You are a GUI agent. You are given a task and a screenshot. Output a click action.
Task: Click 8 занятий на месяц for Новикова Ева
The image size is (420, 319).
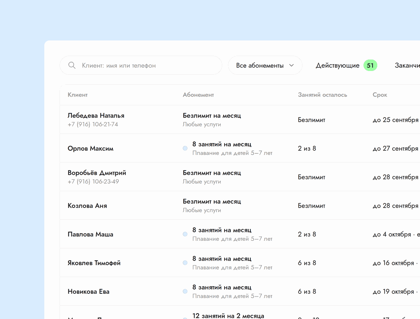click(222, 287)
